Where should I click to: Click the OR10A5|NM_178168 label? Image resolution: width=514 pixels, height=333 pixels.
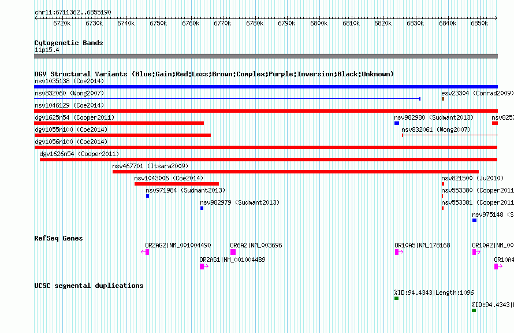tap(422, 245)
